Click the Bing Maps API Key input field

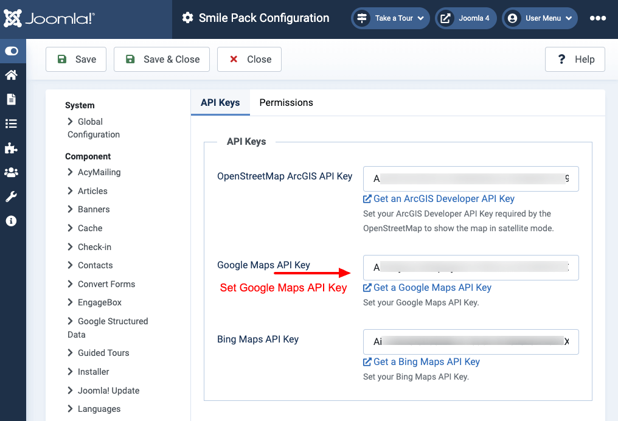click(471, 342)
